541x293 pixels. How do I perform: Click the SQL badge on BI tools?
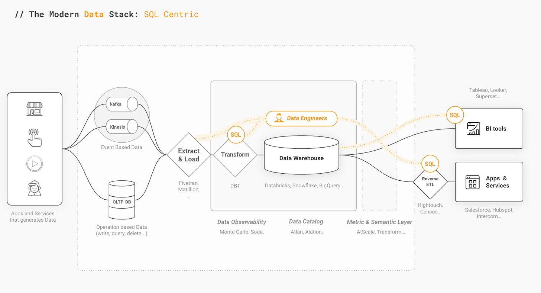pyautogui.click(x=455, y=115)
